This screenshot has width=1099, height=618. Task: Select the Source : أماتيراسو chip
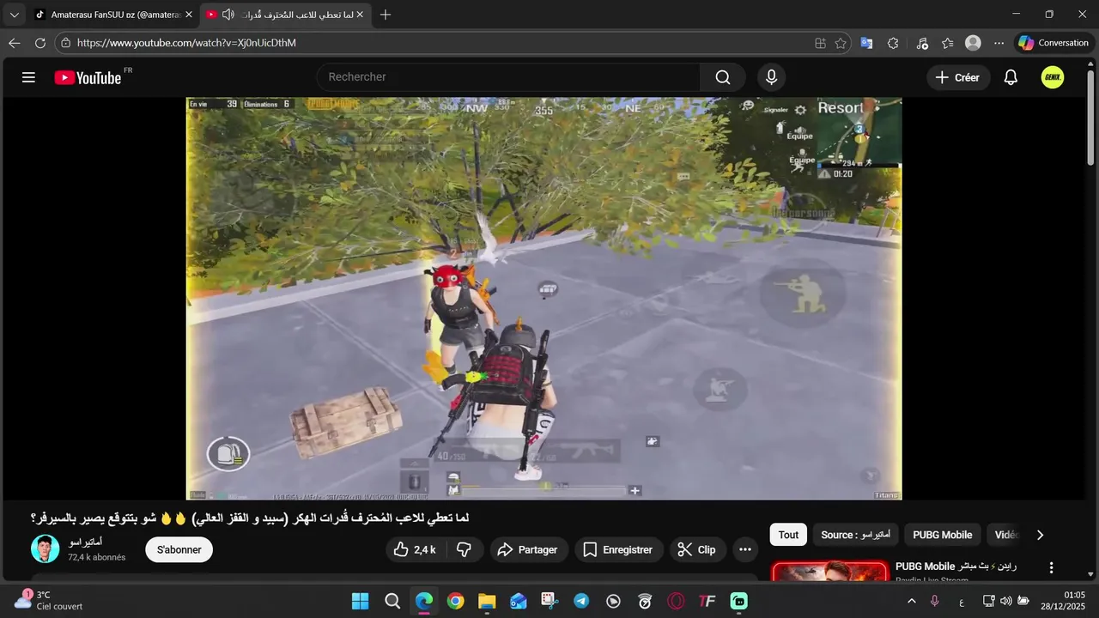click(x=855, y=535)
